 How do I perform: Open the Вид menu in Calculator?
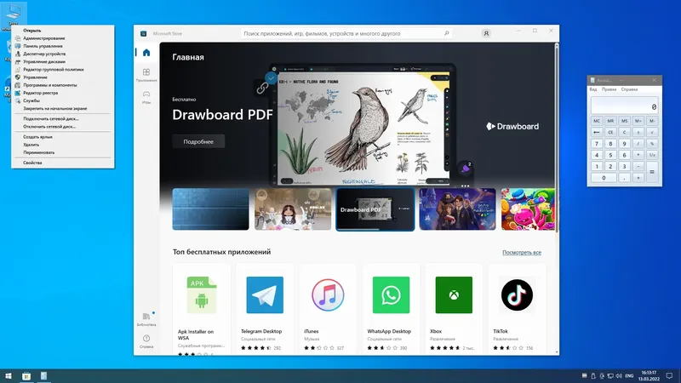[593, 89]
